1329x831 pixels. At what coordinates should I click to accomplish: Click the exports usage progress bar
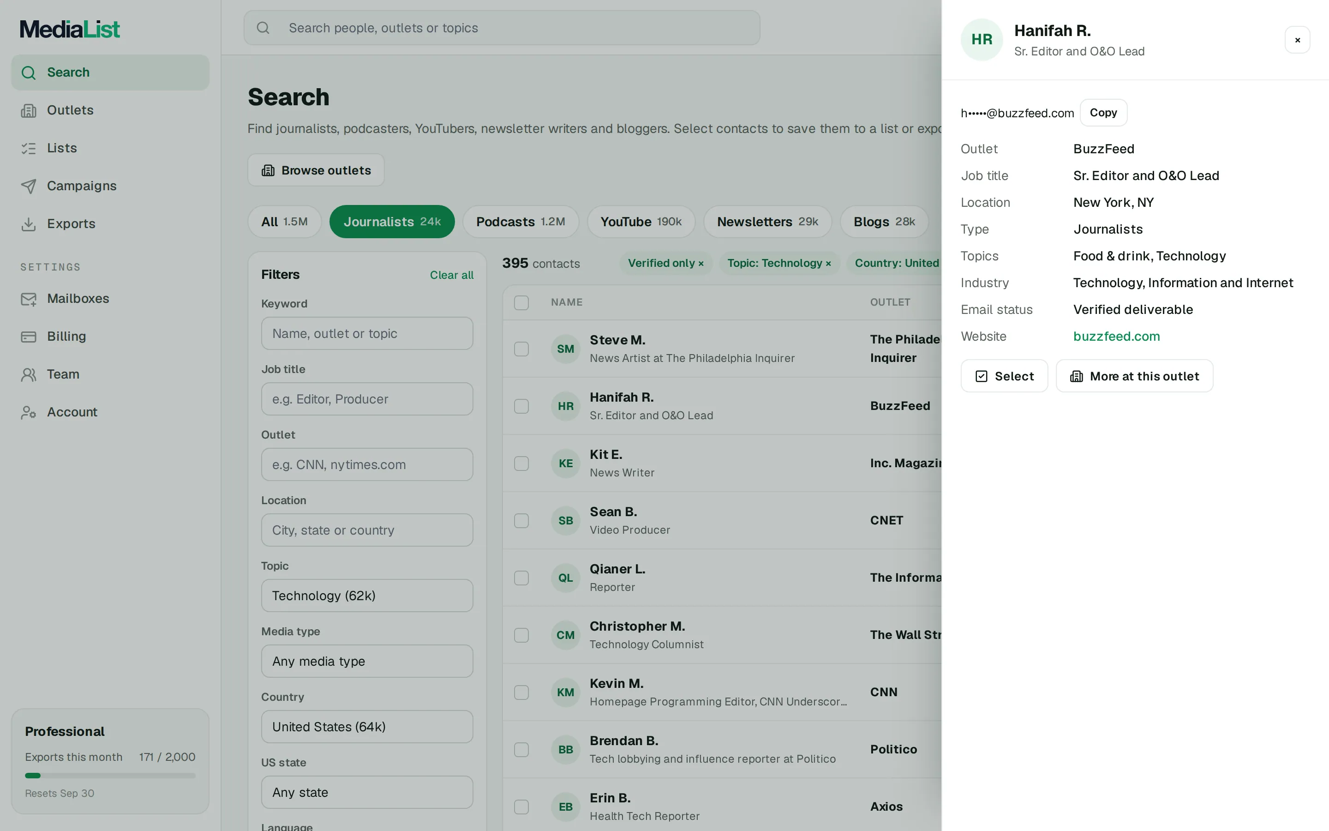[x=110, y=776]
